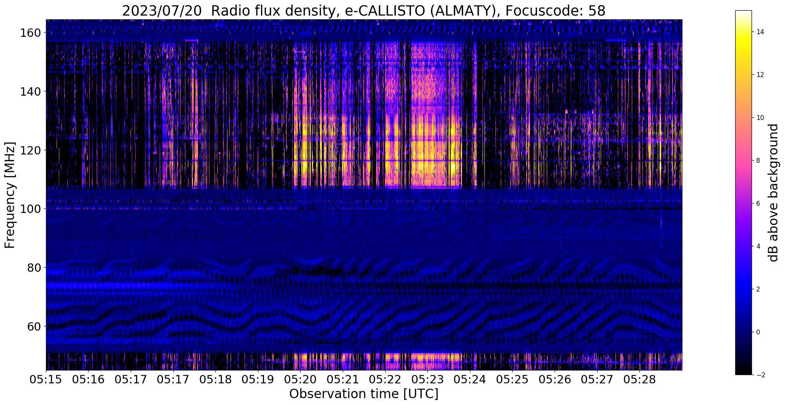Click the 05:21 time tick label

click(x=343, y=380)
